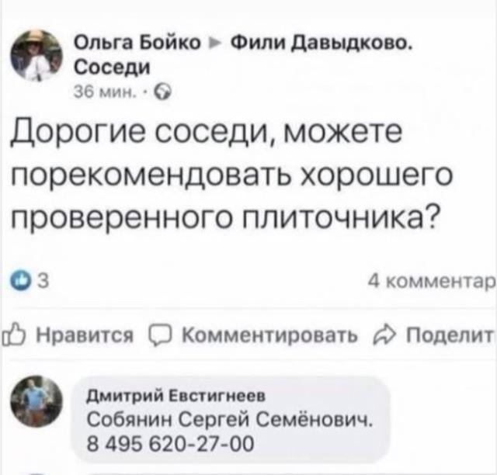Open Ольга Бойко's profile picture
This screenshot has height=475, width=497.
tap(38, 57)
